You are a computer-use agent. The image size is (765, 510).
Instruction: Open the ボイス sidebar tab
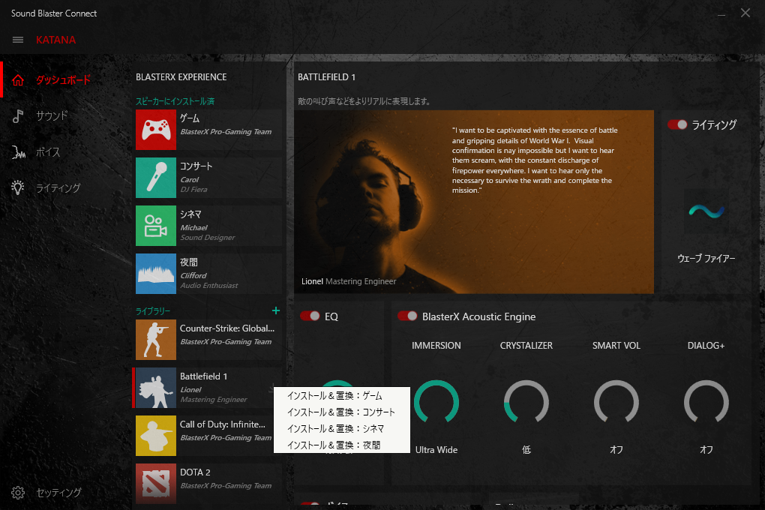click(x=48, y=152)
